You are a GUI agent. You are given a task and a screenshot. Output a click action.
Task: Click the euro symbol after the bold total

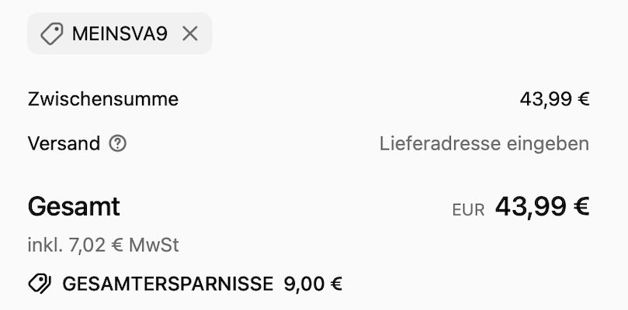[579, 207]
